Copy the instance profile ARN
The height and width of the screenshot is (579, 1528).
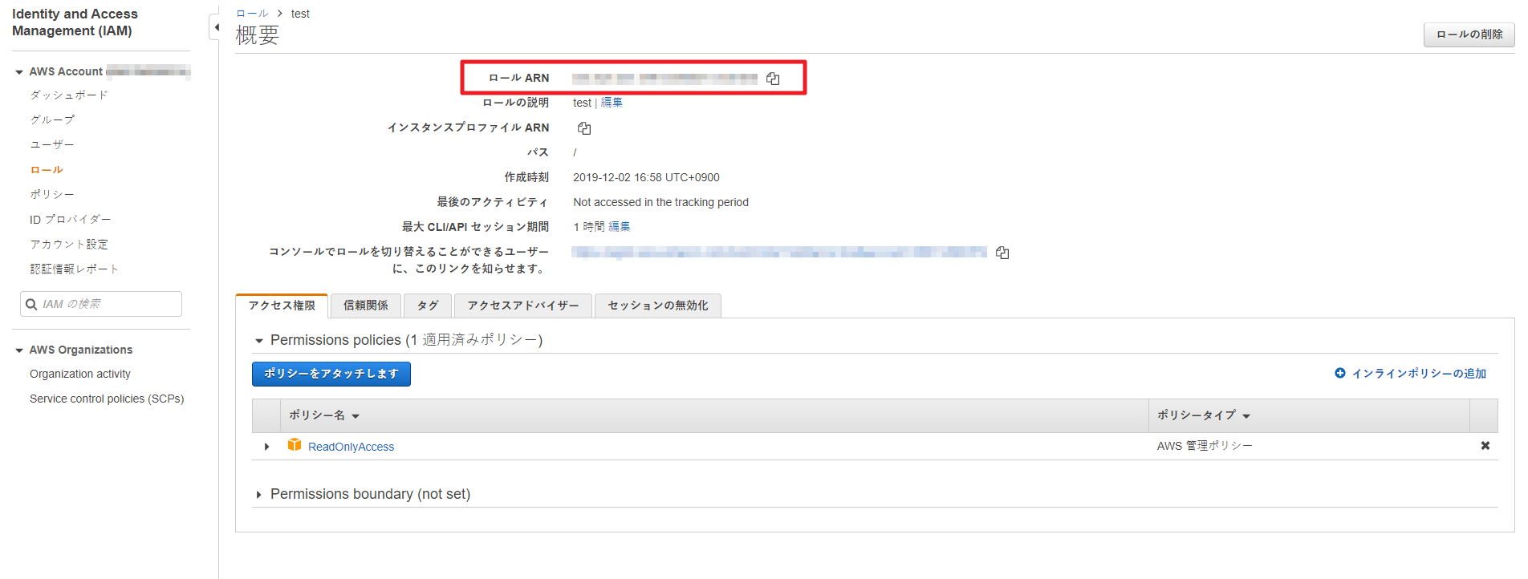(584, 128)
